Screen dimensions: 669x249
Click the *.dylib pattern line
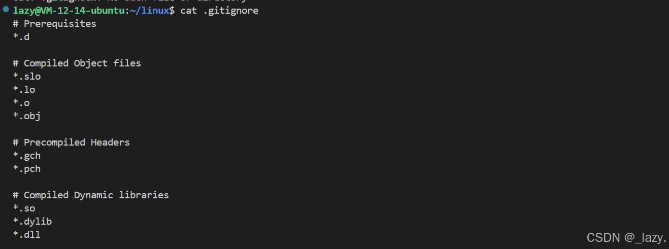click(32, 222)
